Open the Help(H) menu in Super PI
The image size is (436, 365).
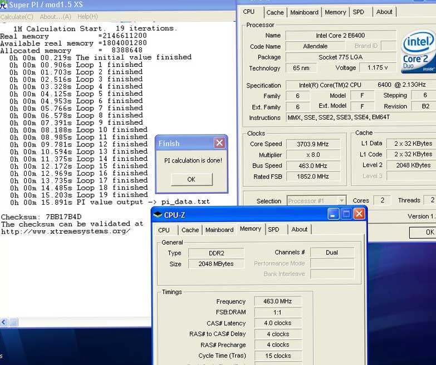87,17
